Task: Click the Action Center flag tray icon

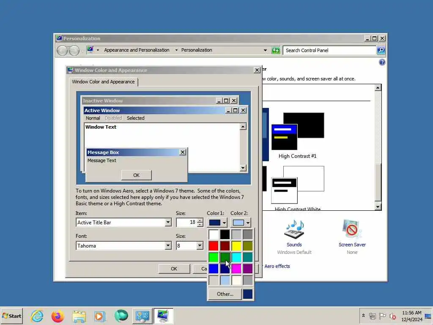Action: pyautogui.click(x=382, y=316)
